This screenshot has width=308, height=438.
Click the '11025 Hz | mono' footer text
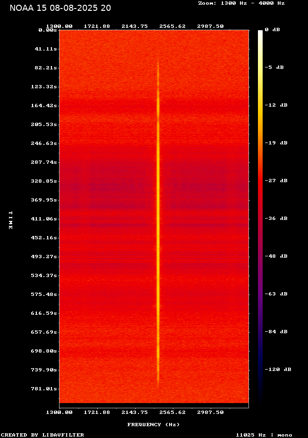264,435
